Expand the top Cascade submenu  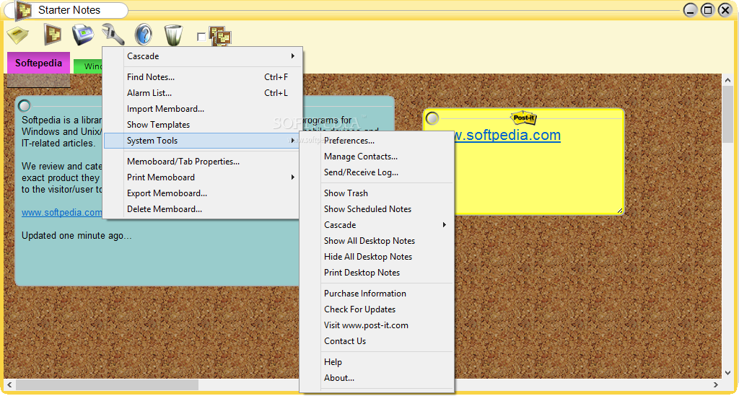point(293,56)
